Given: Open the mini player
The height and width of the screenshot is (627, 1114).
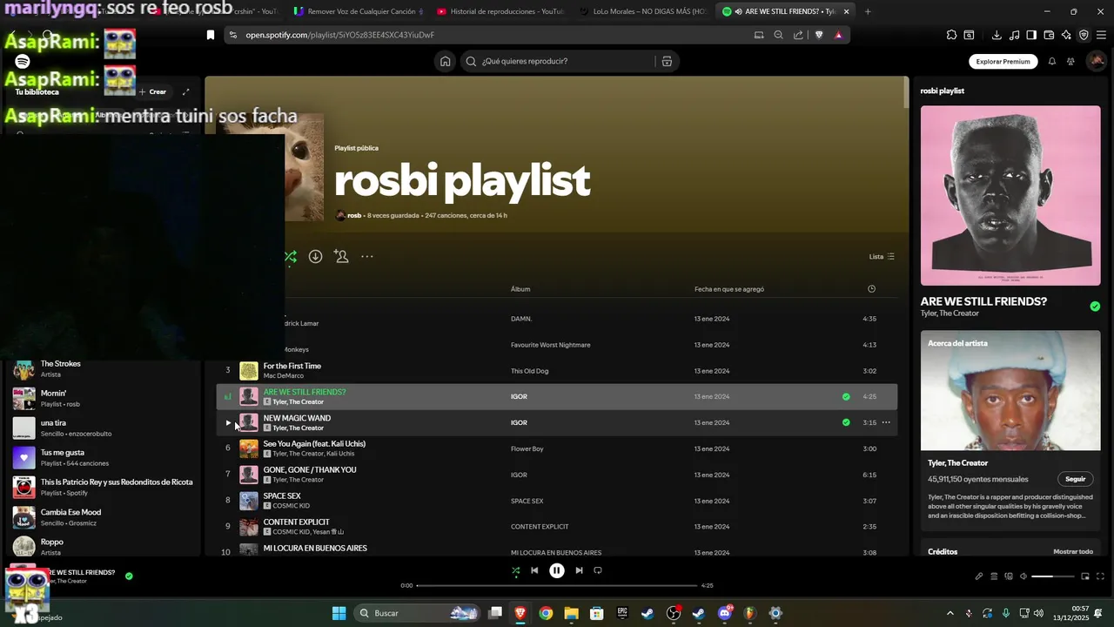Looking at the screenshot, I should [x=1085, y=576].
